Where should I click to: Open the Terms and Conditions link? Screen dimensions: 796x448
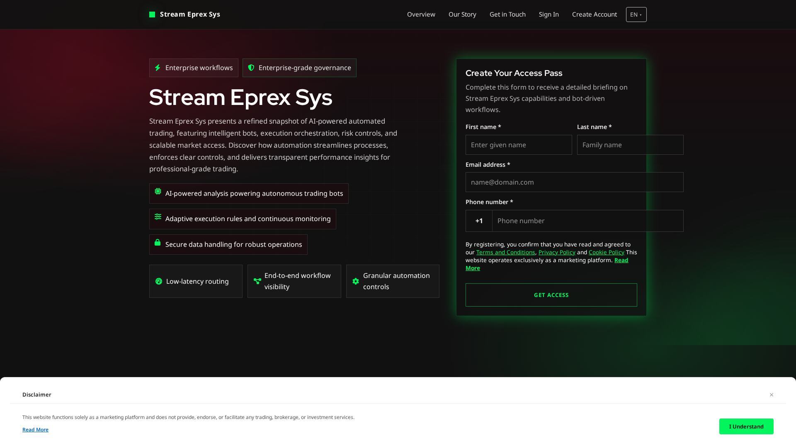click(x=505, y=252)
